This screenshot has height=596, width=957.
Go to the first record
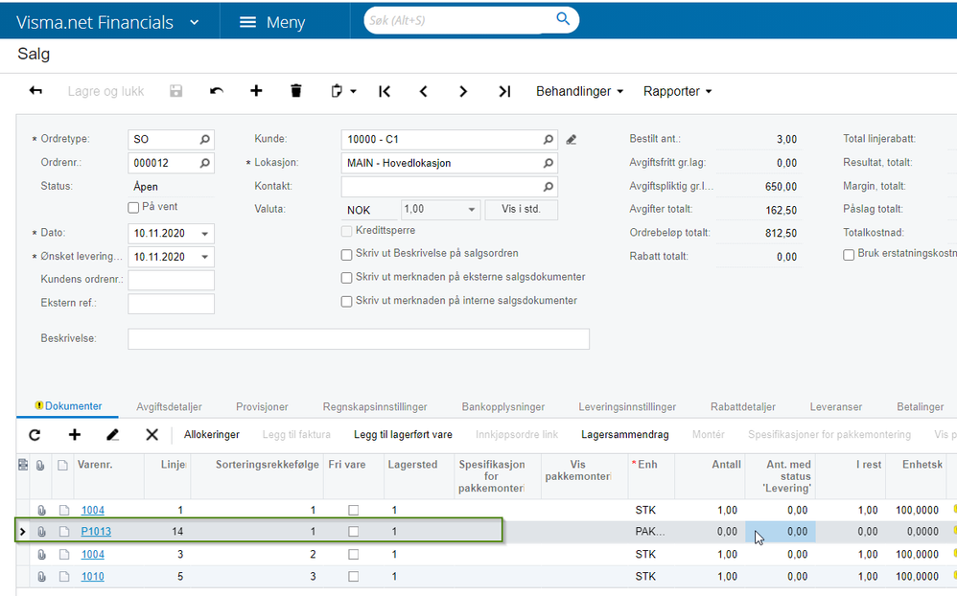(385, 91)
